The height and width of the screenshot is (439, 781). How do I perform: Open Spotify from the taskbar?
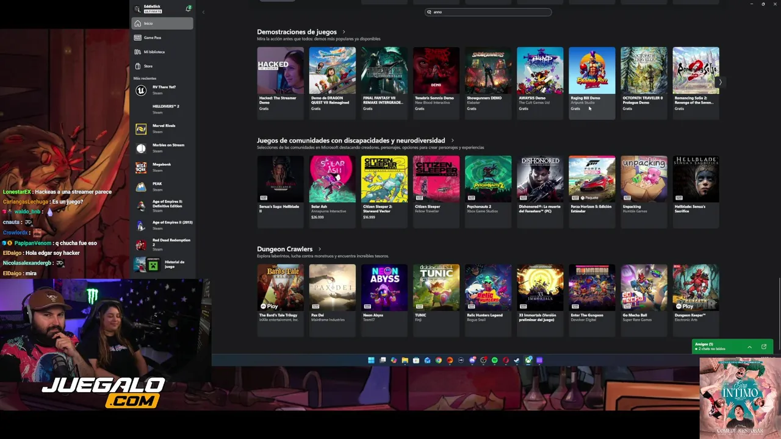[x=494, y=360]
